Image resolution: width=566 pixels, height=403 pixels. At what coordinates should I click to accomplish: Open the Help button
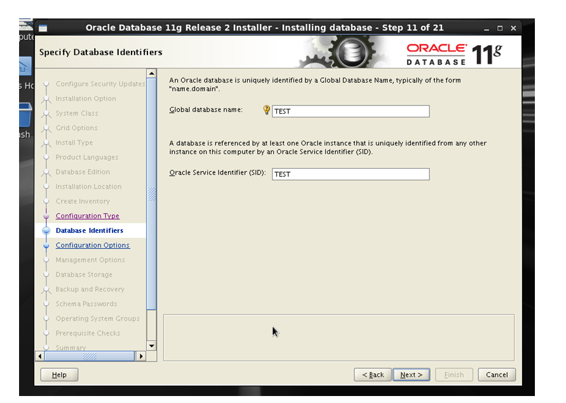[x=59, y=374]
